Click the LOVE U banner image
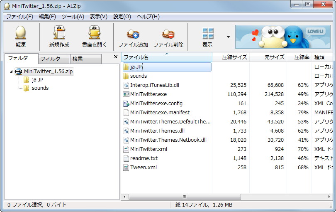336x212 pixels. pos(283,37)
